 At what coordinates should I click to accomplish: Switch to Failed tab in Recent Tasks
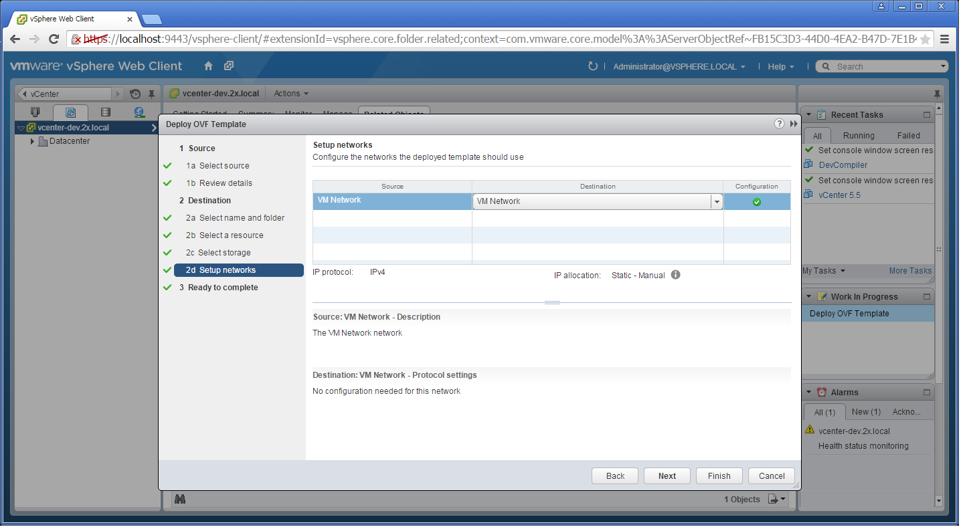tap(909, 136)
